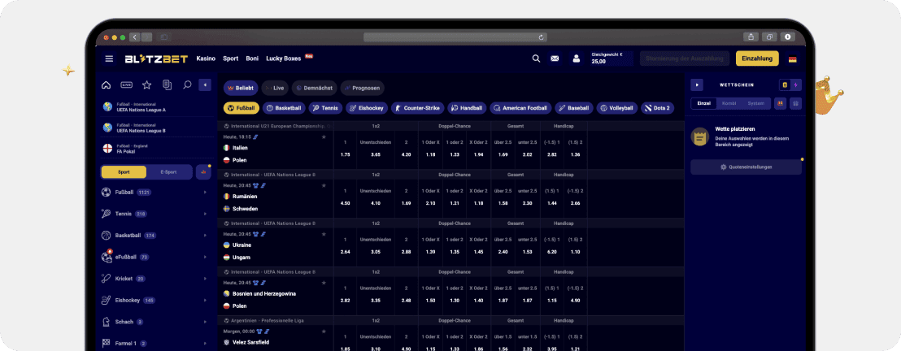The height and width of the screenshot is (351, 901).
Task: Open the sidebar LIVE icon
Action: coord(126,85)
